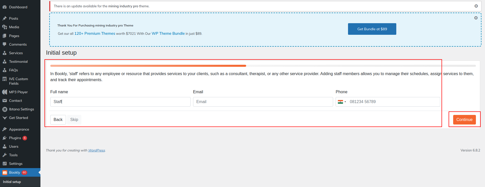485x187 pixels.
Task: Dismiss the theme update notice
Action: coord(476,6)
